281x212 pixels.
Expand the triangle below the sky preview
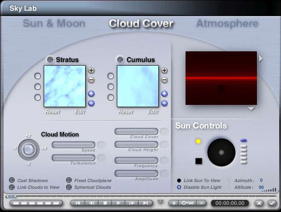tap(251, 109)
